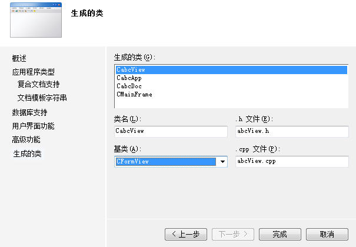
Task: Switch to 数据库支持 page
Action: tap(30, 112)
